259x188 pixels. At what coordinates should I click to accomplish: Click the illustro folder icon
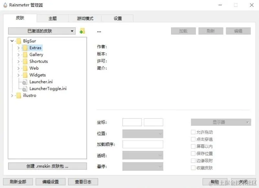point(19,96)
